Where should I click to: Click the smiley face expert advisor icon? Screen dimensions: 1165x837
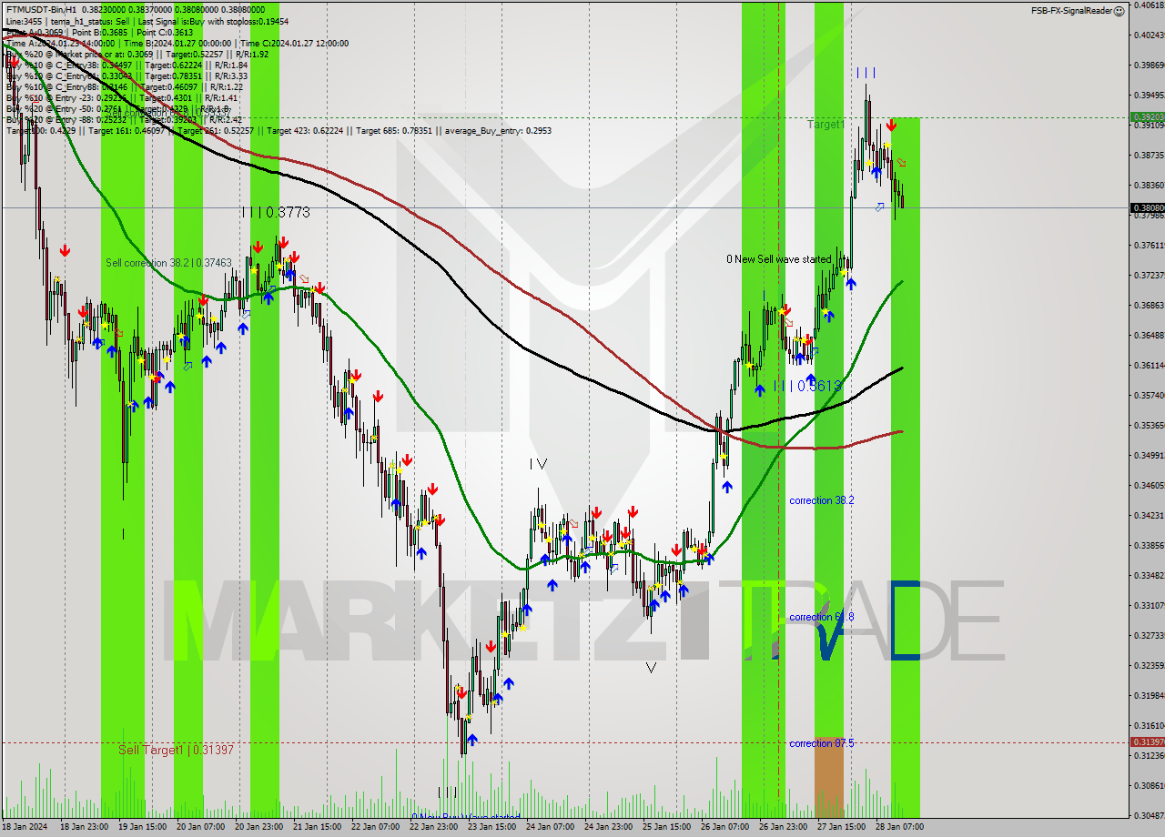(1119, 10)
